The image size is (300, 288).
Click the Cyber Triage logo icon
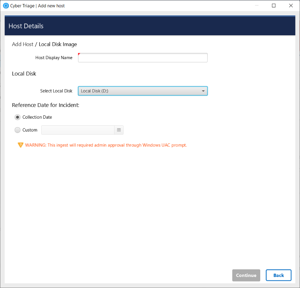click(6, 6)
